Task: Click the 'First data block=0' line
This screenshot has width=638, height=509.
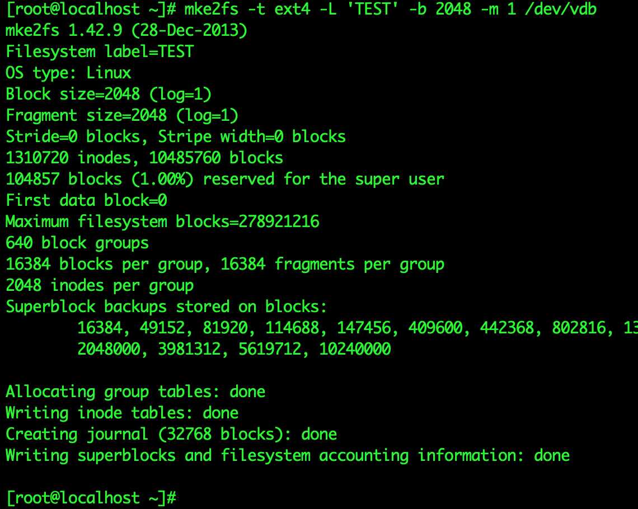Action: [86, 201]
